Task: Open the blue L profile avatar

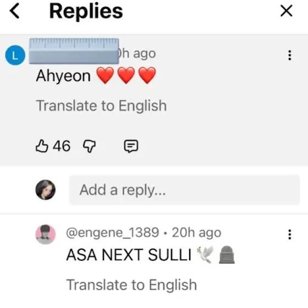Action: point(15,55)
